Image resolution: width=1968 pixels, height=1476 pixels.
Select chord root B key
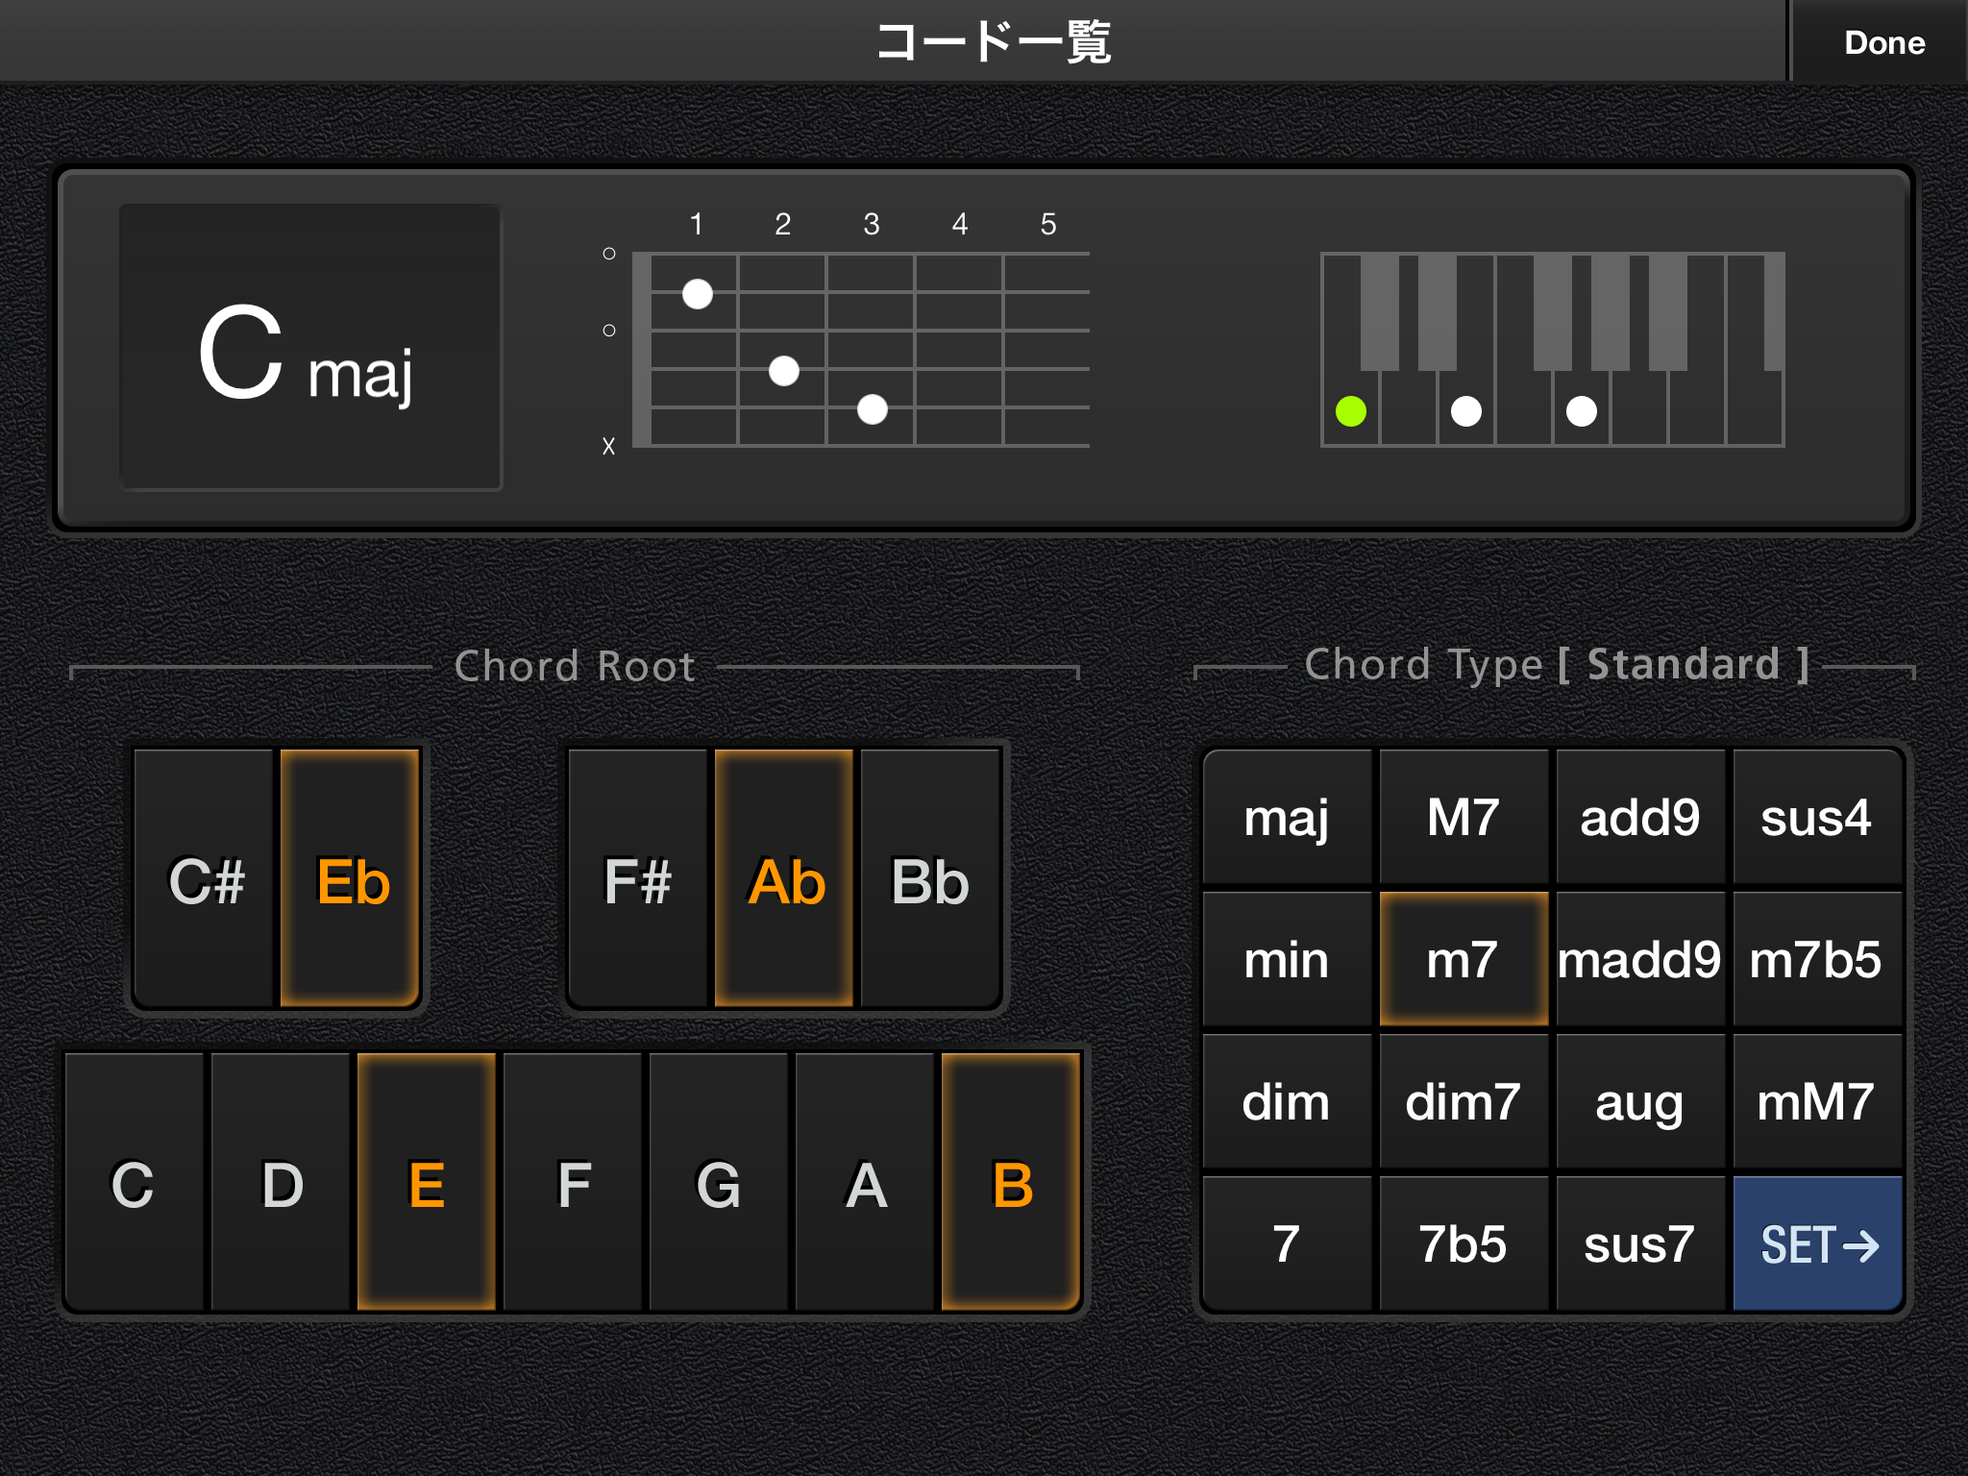click(1011, 1183)
